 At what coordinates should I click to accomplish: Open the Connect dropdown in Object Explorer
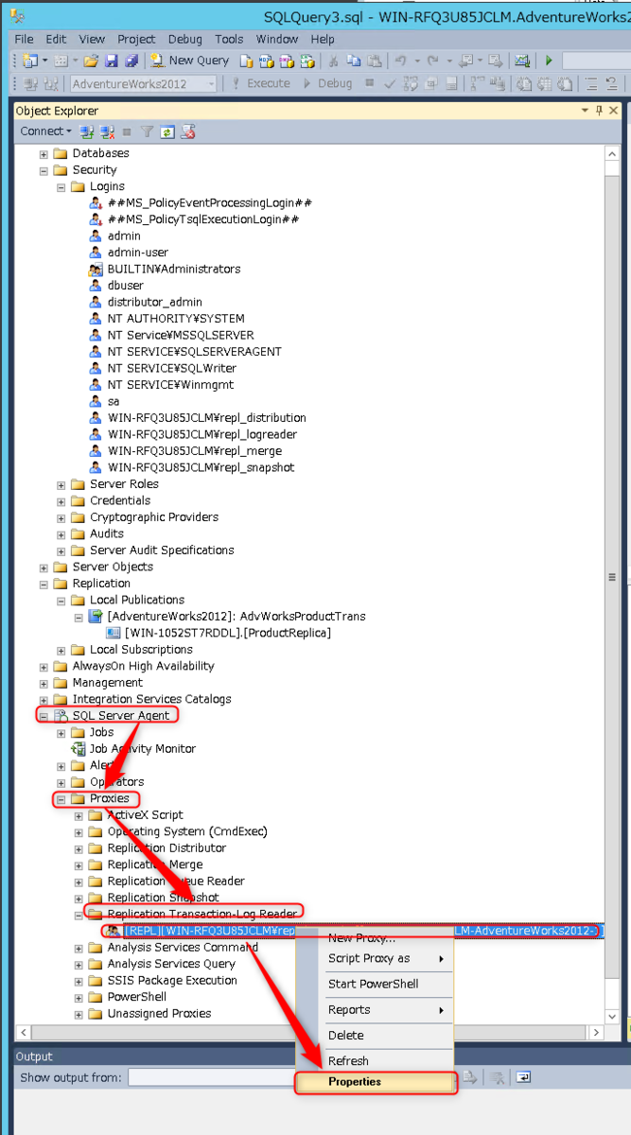(45, 131)
